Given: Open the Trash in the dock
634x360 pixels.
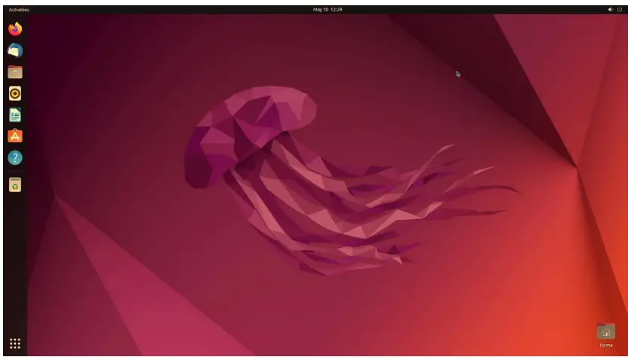Looking at the screenshot, I should pos(15,185).
